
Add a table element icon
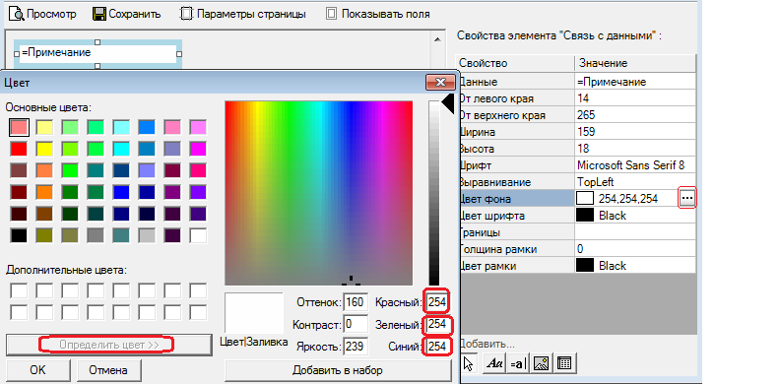[x=563, y=363]
